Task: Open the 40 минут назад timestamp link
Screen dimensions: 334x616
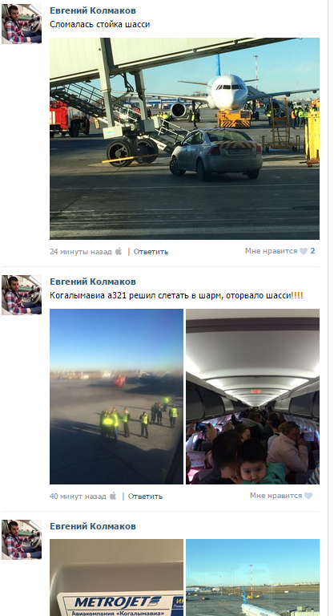Action: coord(78,496)
